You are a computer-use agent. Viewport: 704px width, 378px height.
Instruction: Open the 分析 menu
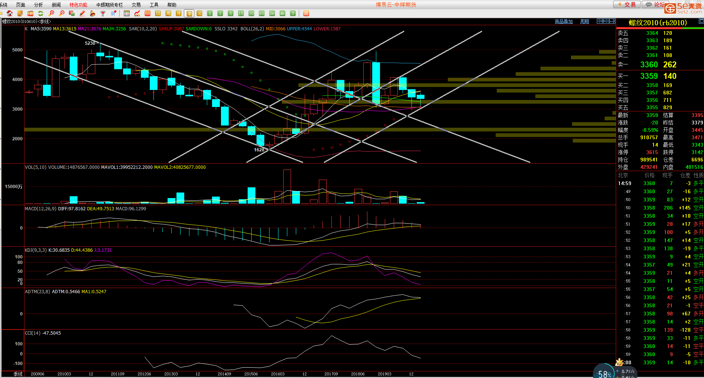38,5
